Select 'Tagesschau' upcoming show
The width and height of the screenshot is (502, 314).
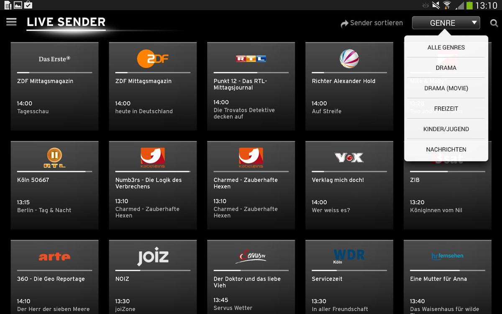tap(33, 111)
